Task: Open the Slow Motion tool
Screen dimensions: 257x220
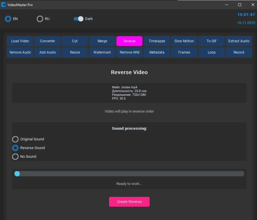Action: tap(184, 41)
